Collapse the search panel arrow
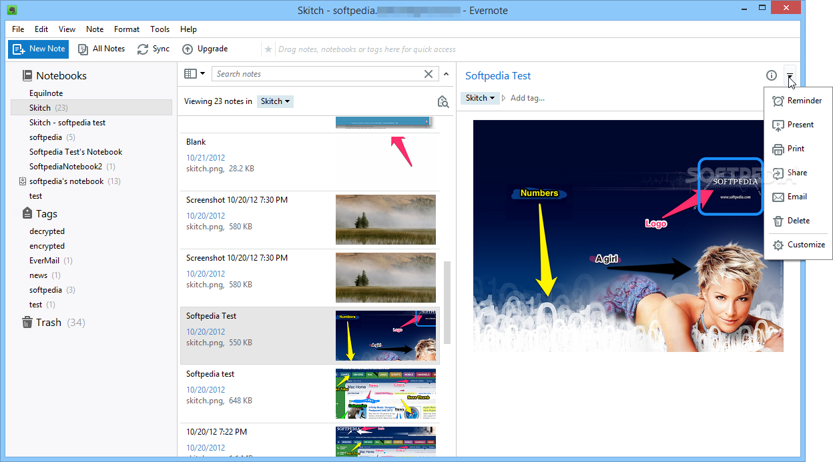The width and height of the screenshot is (833, 462). click(447, 74)
